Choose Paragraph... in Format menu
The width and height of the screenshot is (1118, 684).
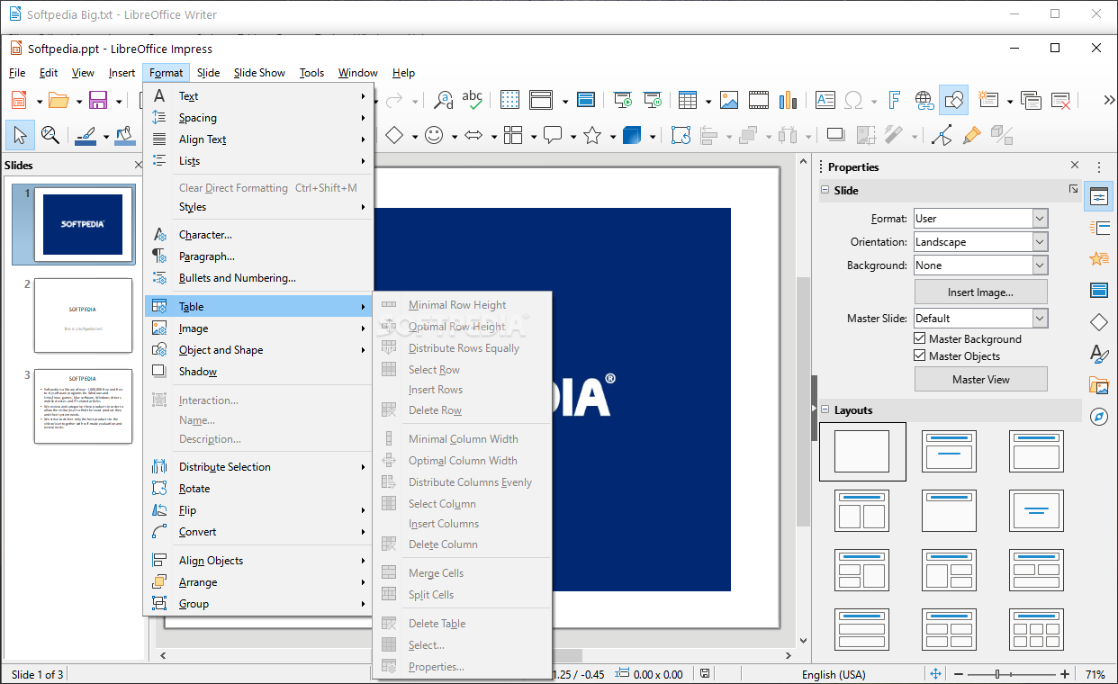coord(258,256)
